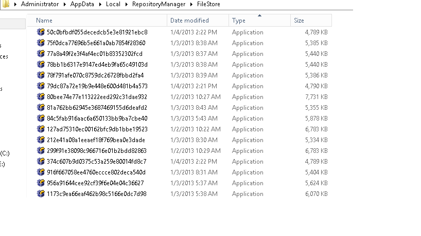Click the 6,070 KB size value
421x236 pixels.
[x=317, y=194]
